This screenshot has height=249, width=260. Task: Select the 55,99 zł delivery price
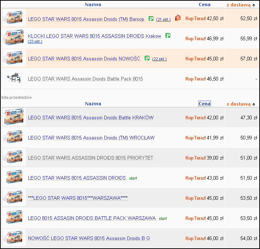click(x=249, y=38)
